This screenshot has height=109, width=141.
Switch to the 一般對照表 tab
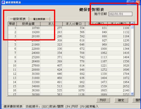18,19
